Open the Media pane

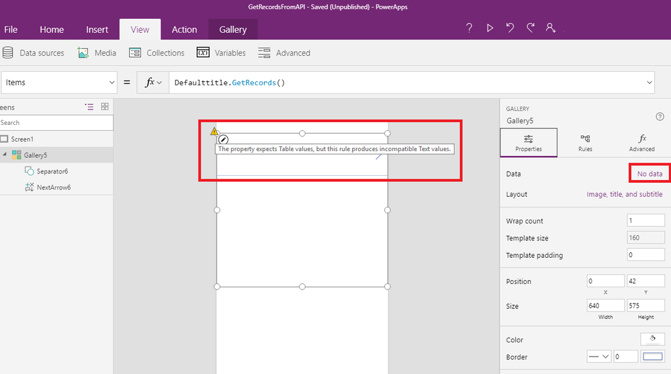(105, 52)
